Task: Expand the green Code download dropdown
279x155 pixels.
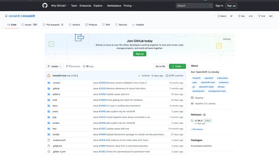Action: coord(177,66)
